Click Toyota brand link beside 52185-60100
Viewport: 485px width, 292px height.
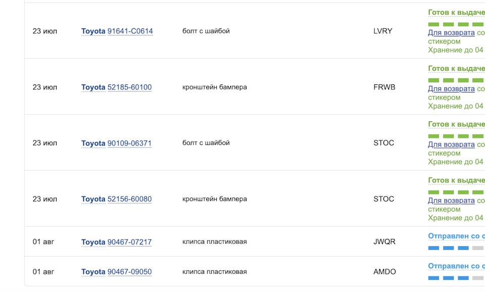point(93,87)
